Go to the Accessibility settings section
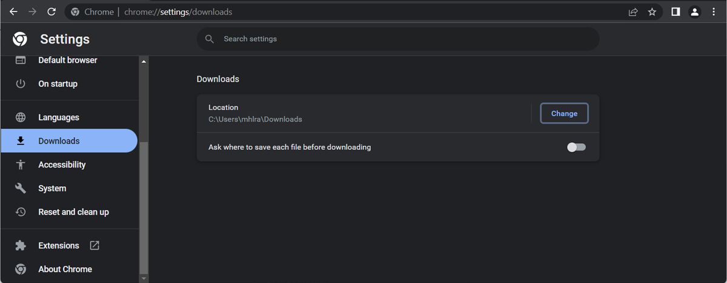Viewport: 727px width, 283px height. (x=62, y=164)
